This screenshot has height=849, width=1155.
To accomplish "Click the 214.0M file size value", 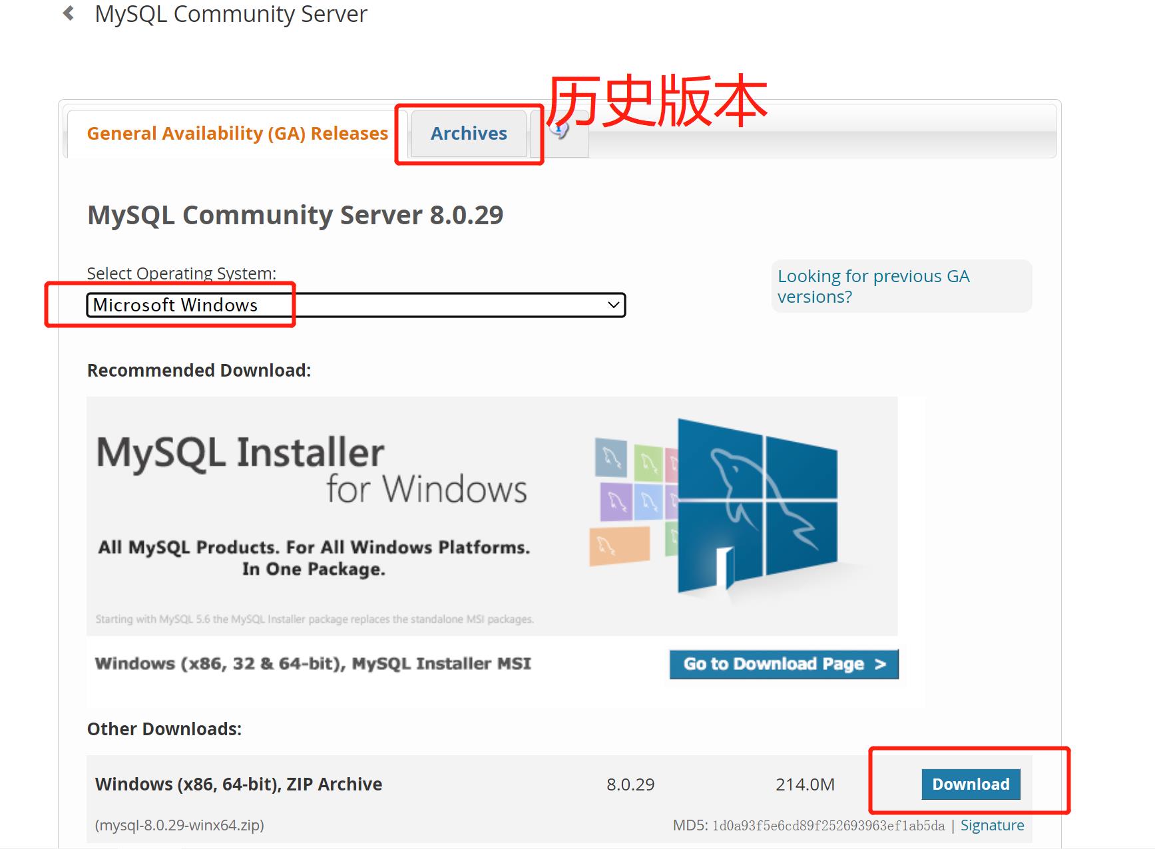I will [x=805, y=784].
